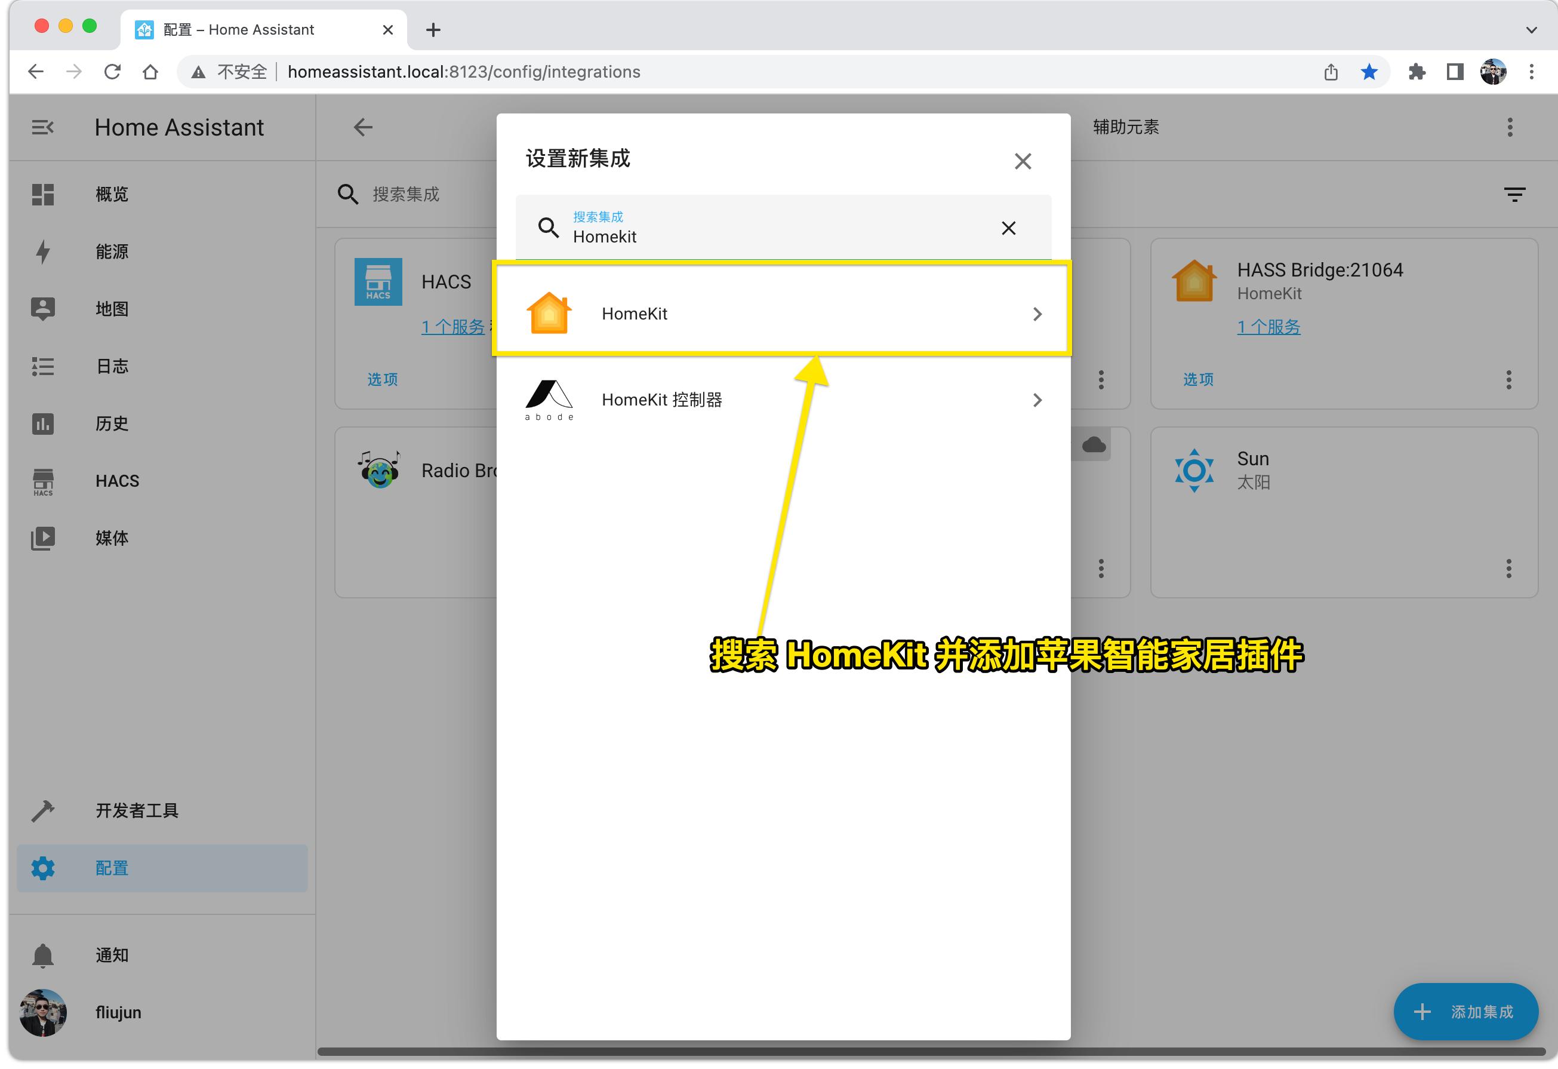The width and height of the screenshot is (1558, 1069).
Task: Go to HACS in sidebar
Action: 116,481
